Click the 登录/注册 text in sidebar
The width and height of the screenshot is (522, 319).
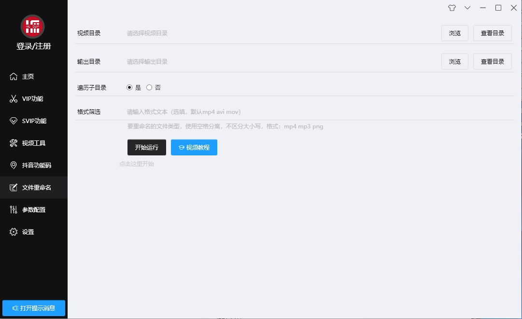pos(33,46)
